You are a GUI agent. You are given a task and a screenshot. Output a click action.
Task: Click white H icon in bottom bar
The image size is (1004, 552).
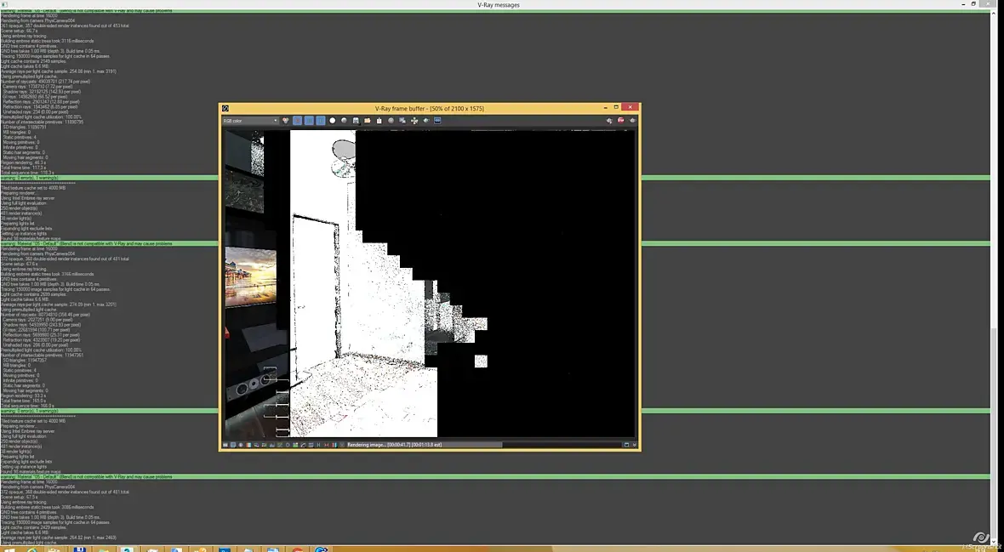pos(318,445)
